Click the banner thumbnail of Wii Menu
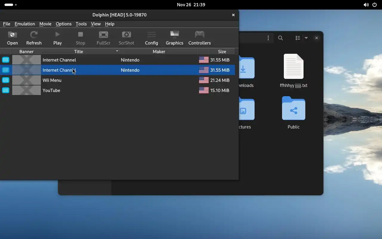This screenshot has width=382, height=239. coord(26,80)
